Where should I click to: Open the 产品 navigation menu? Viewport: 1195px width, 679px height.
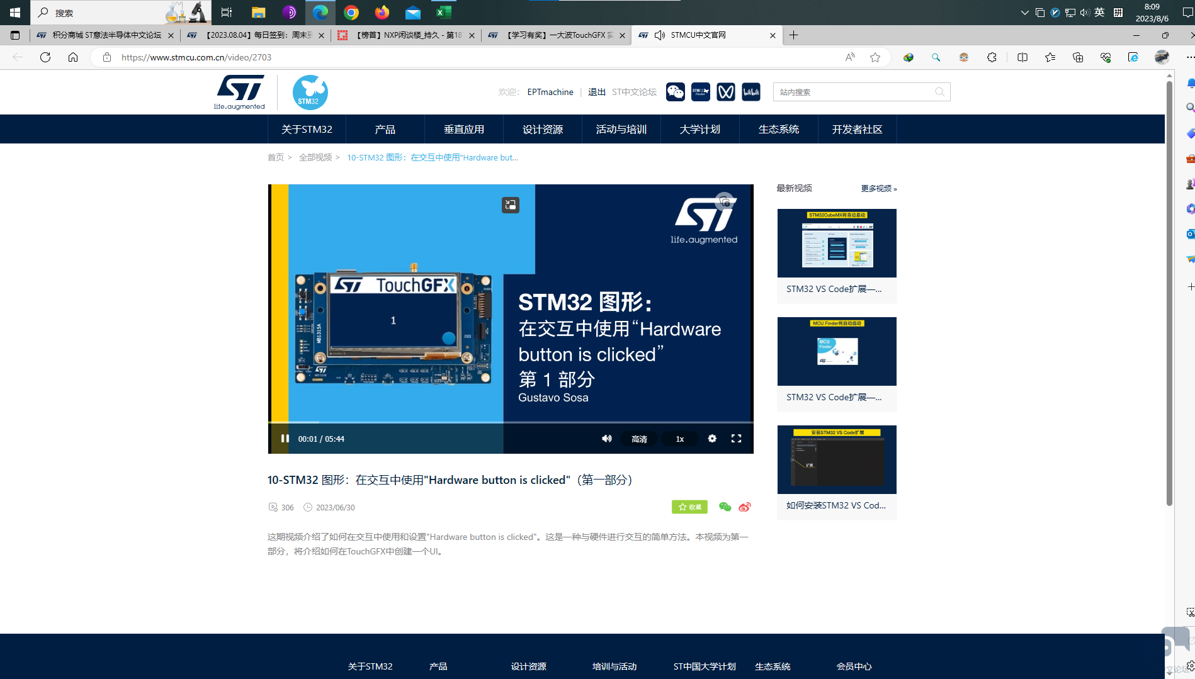coord(385,129)
